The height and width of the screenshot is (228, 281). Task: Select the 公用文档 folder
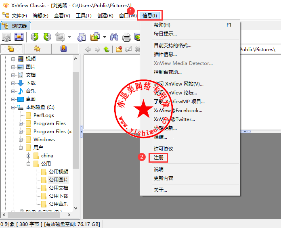(x=59, y=188)
